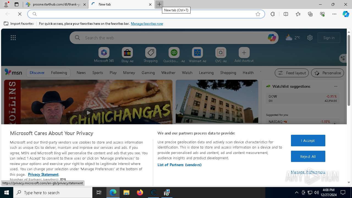Switch to the proonestarthub tab
Screen dimensions: 352x198
[x=55, y=4]
